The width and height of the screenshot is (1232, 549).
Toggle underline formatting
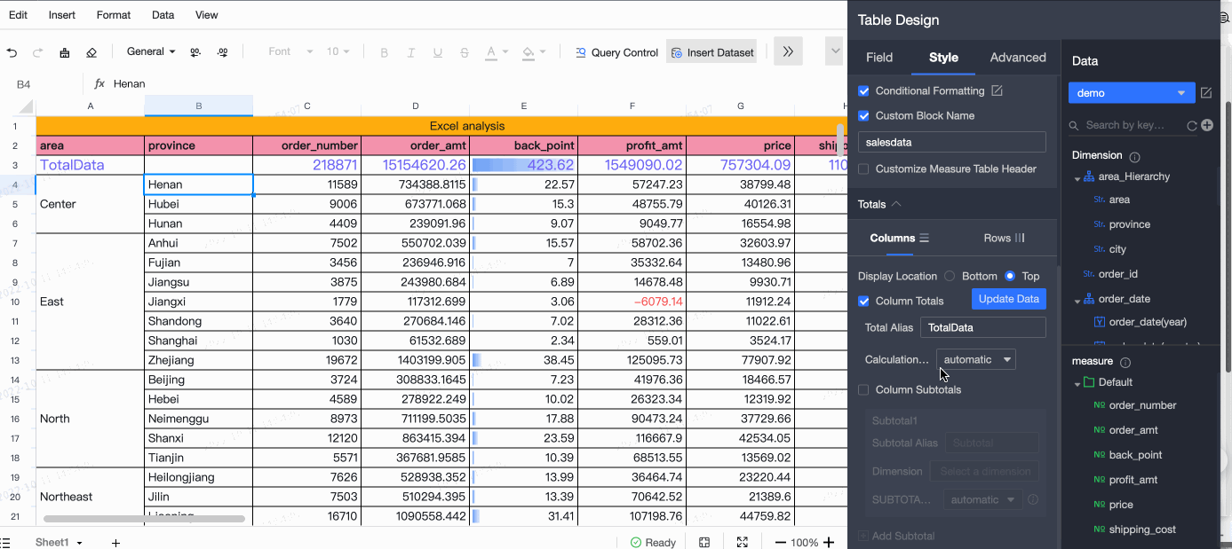coord(438,52)
